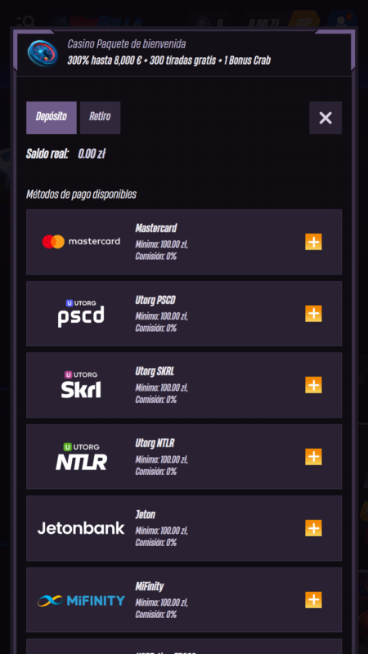This screenshot has height=654, width=368.
Task: Click the MiFinity logo
Action: (x=81, y=601)
